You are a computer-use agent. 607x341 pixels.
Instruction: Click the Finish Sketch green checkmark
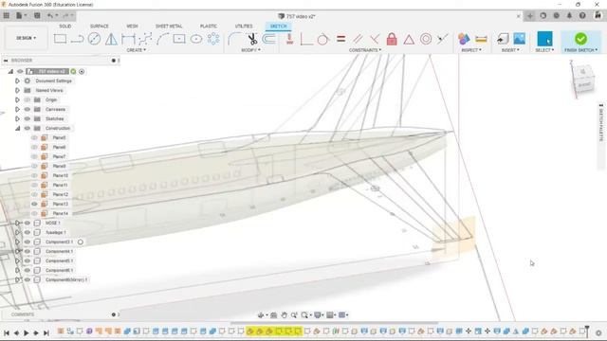click(580, 39)
